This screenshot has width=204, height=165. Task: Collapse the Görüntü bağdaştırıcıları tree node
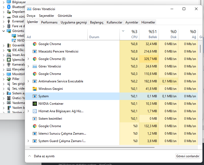(4, 31)
